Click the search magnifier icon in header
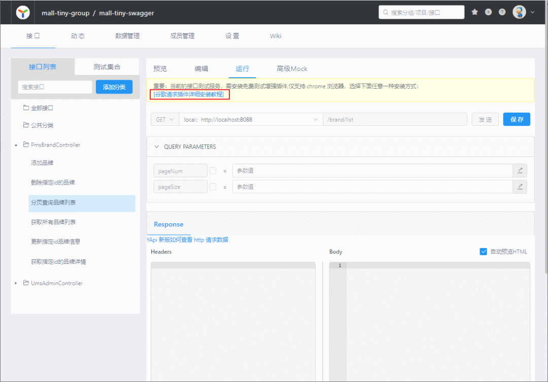 tap(386, 13)
